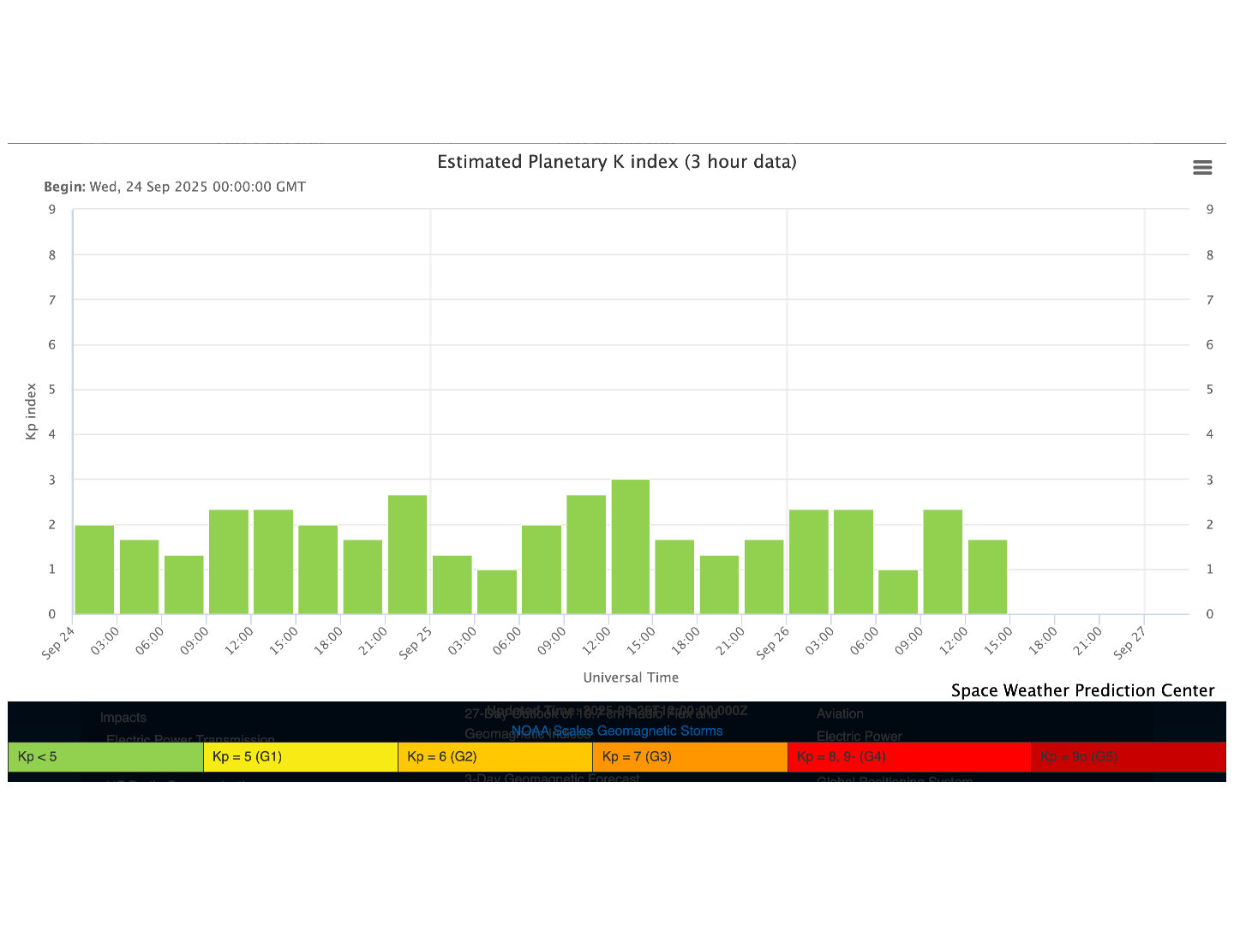Pick the orange Kp = 7 (G3) swatch

click(x=689, y=757)
